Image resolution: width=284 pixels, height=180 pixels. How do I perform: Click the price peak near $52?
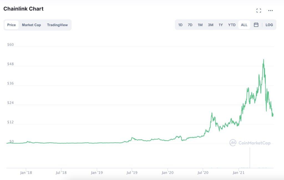click(x=263, y=59)
